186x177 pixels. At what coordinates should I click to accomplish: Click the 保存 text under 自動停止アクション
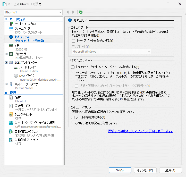tap(18, 144)
